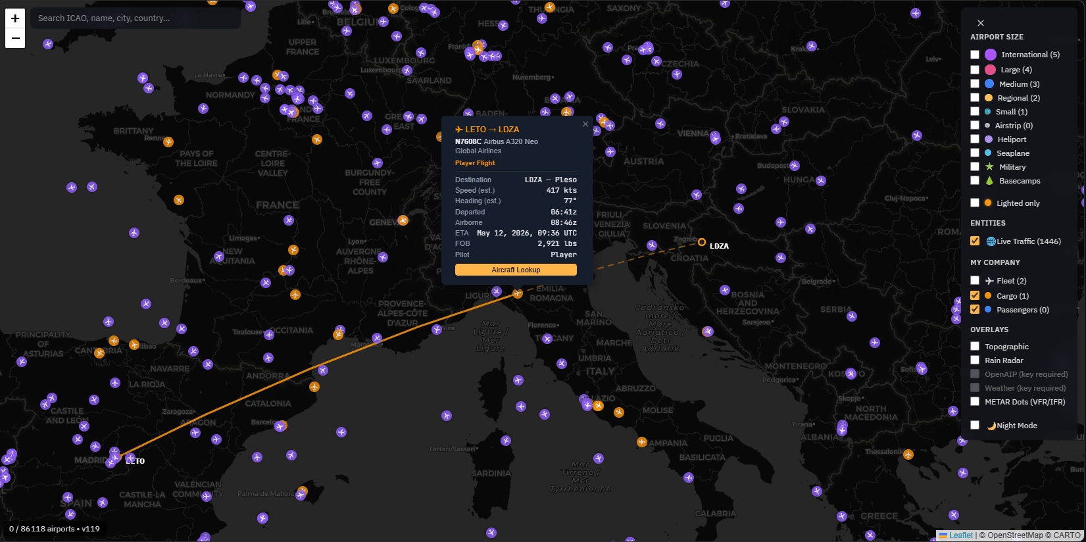
Task: Select orange aircraft near Rennes in Brittany
Action: (168, 141)
